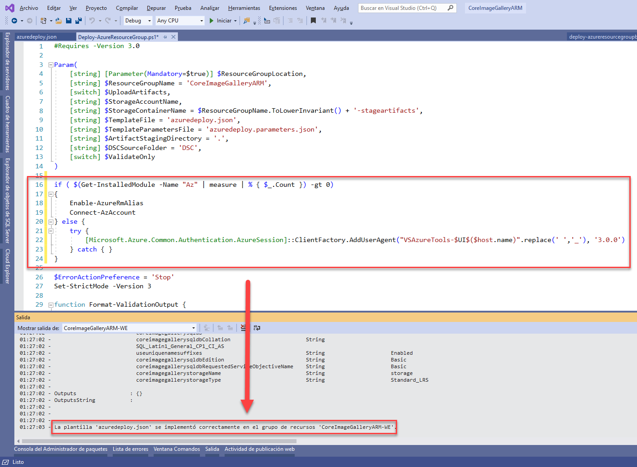Toggle word wrap in the output window
Image resolution: width=637 pixels, height=467 pixels.
click(x=257, y=328)
